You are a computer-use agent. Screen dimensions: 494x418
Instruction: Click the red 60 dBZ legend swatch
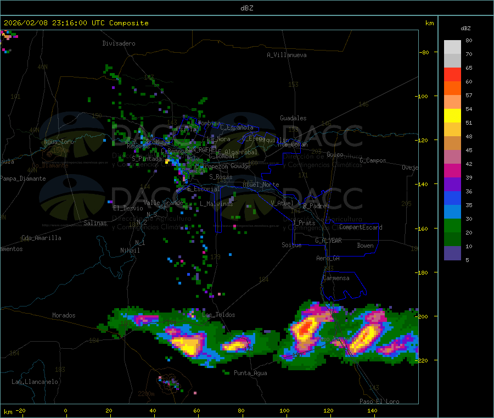[452, 74]
